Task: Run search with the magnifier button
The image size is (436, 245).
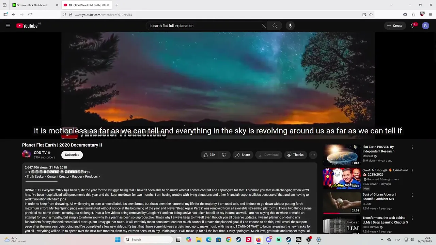Action: [x=275, y=26]
